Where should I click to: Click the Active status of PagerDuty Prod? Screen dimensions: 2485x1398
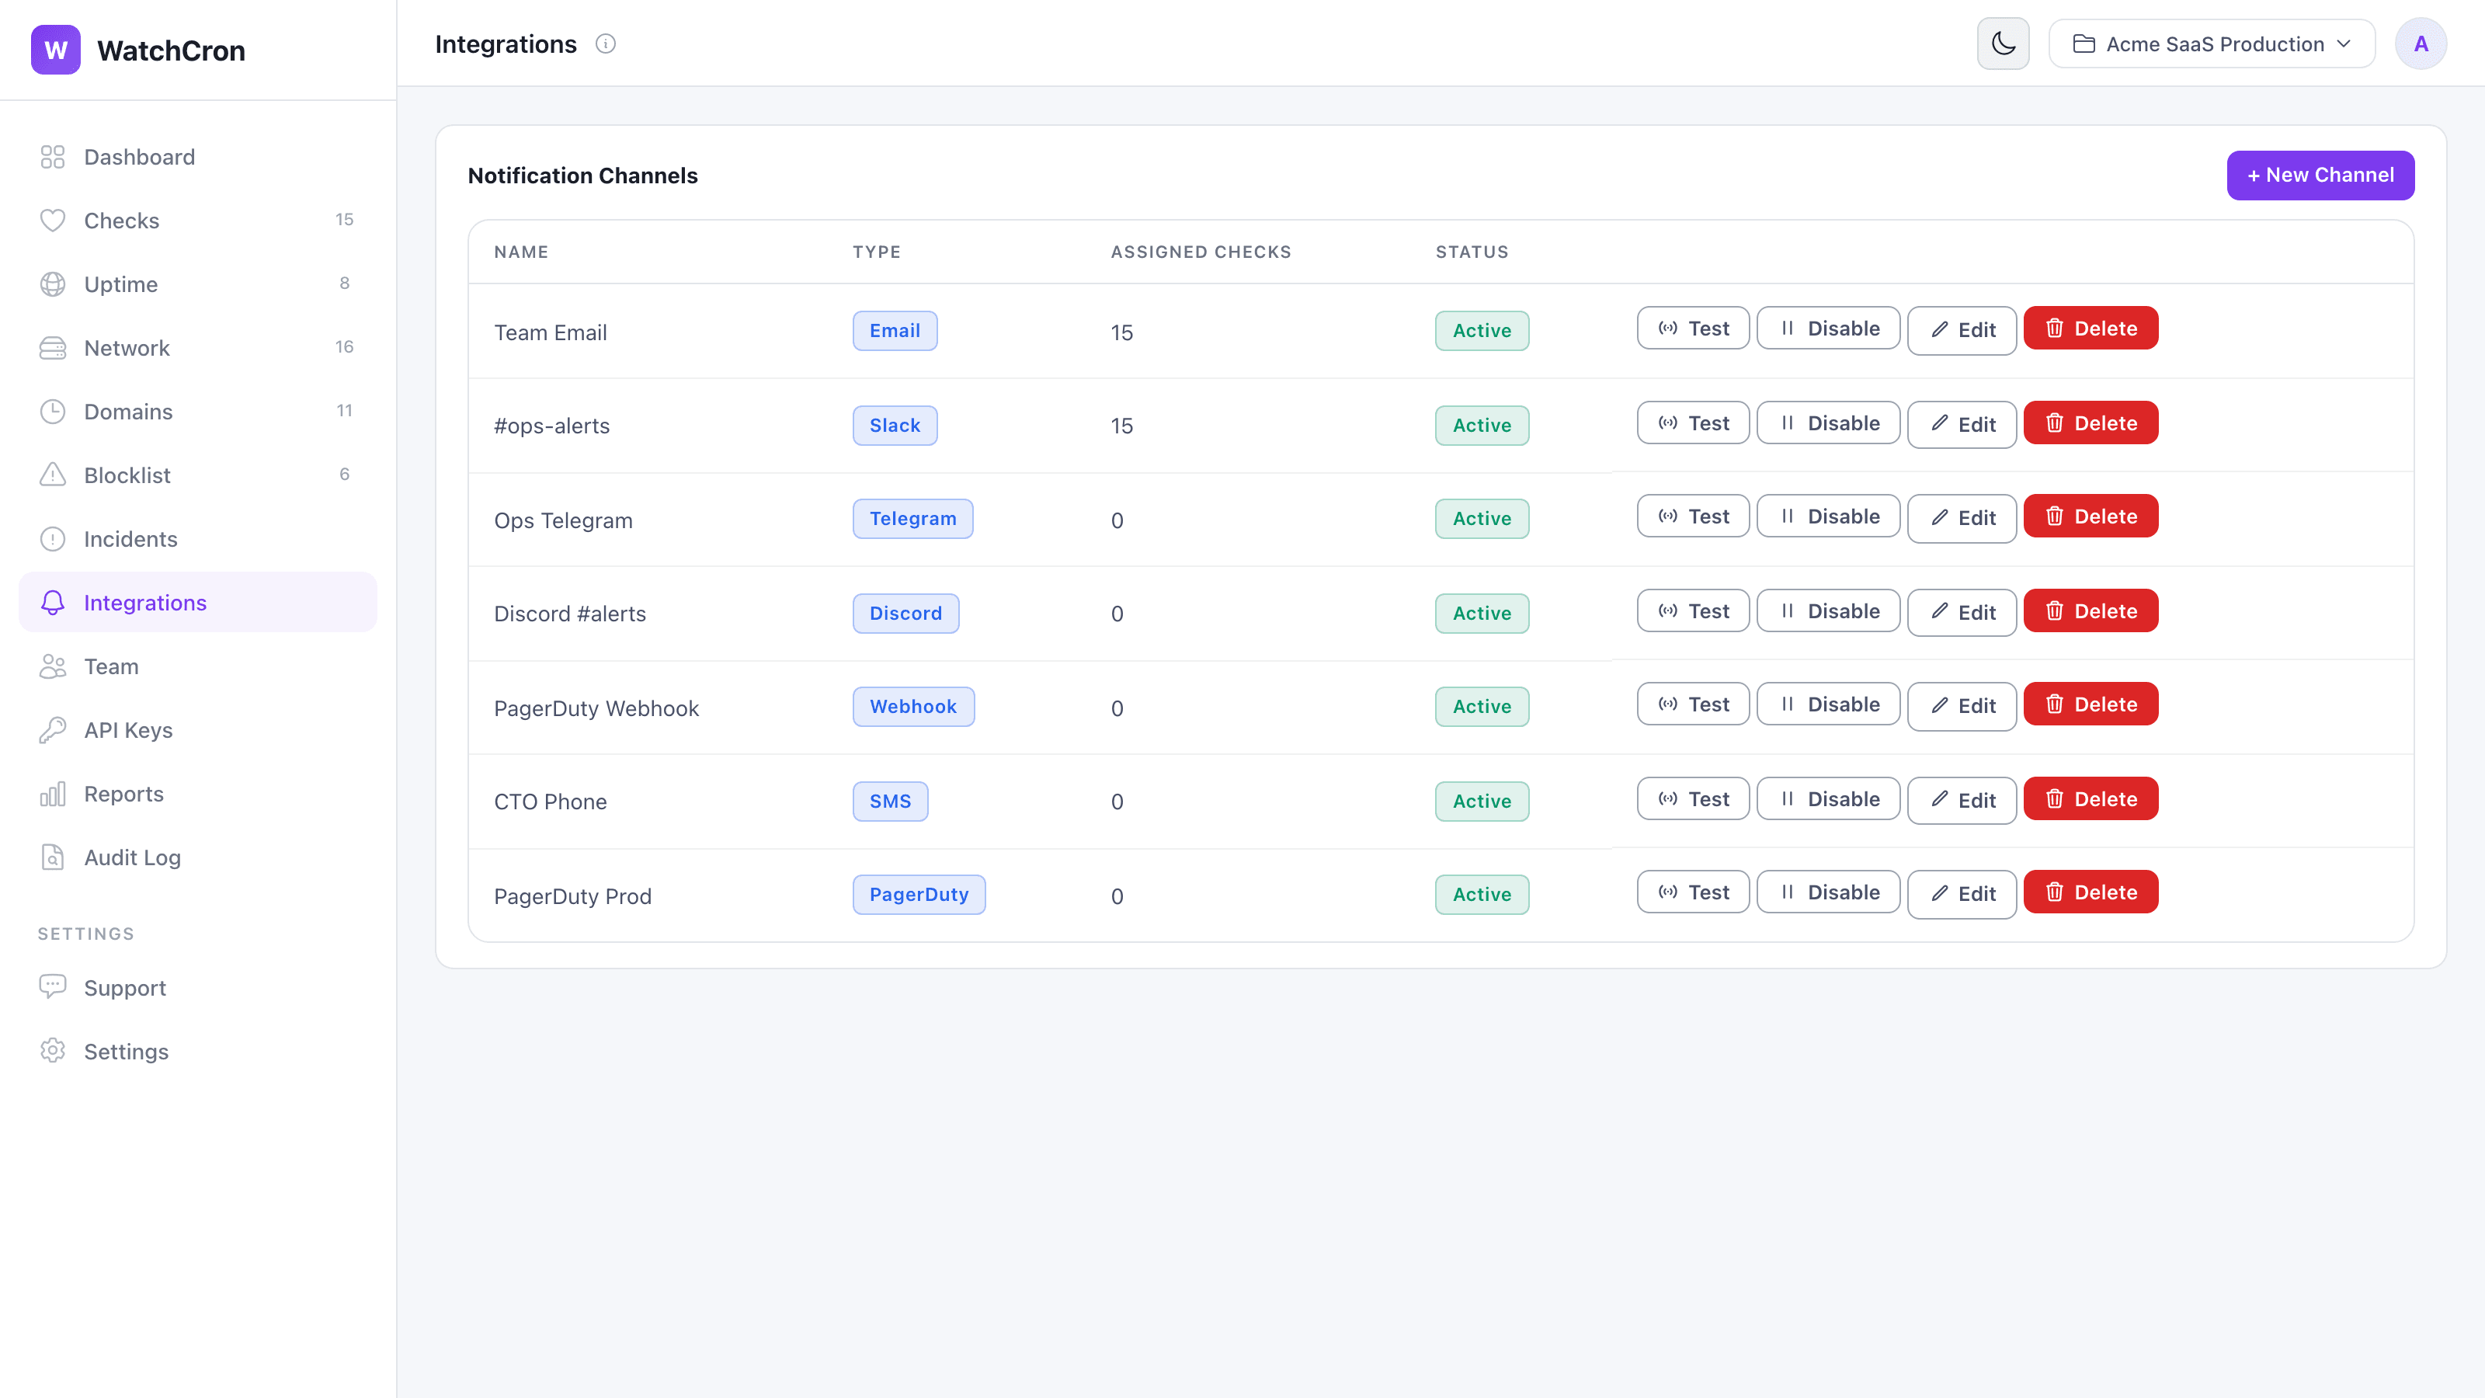point(1482,895)
